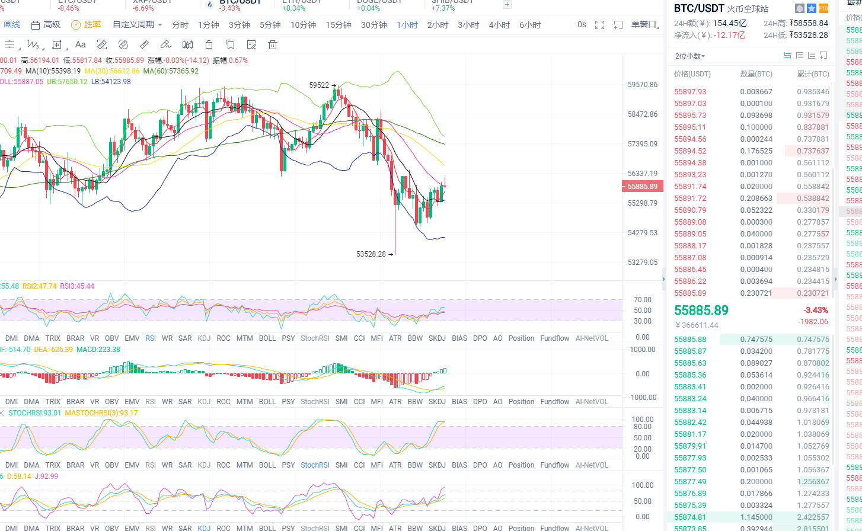Click the 高级 advanced button
The image size is (862, 531).
pyautogui.click(x=46, y=25)
